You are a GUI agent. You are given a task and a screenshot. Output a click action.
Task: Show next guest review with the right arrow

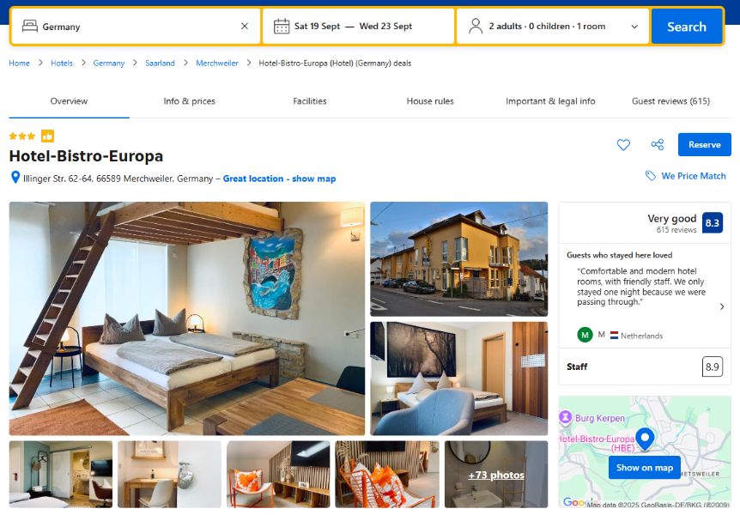pos(722,306)
